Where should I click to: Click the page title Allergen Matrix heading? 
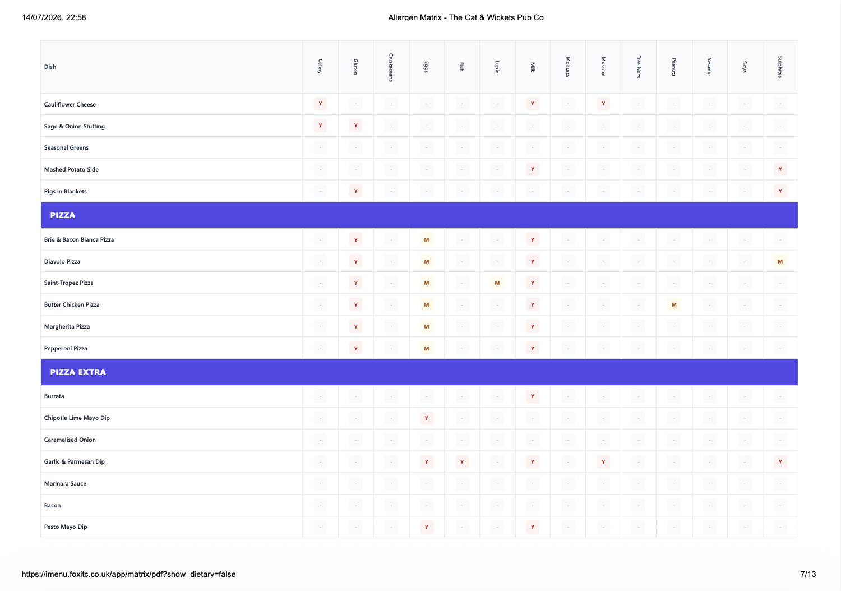pos(466,17)
